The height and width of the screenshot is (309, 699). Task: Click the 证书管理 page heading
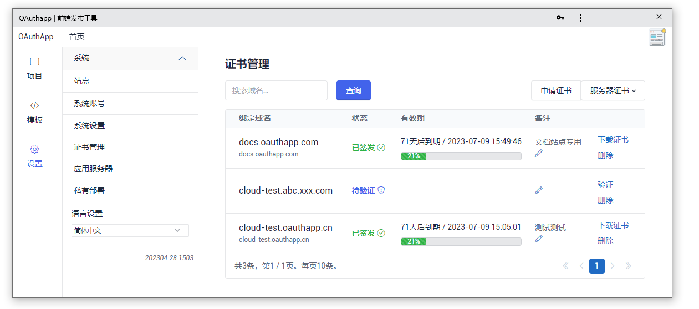coord(247,64)
